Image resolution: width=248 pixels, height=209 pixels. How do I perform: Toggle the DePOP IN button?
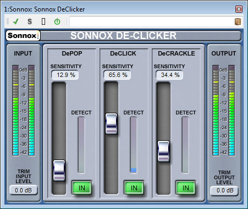tap(81, 188)
